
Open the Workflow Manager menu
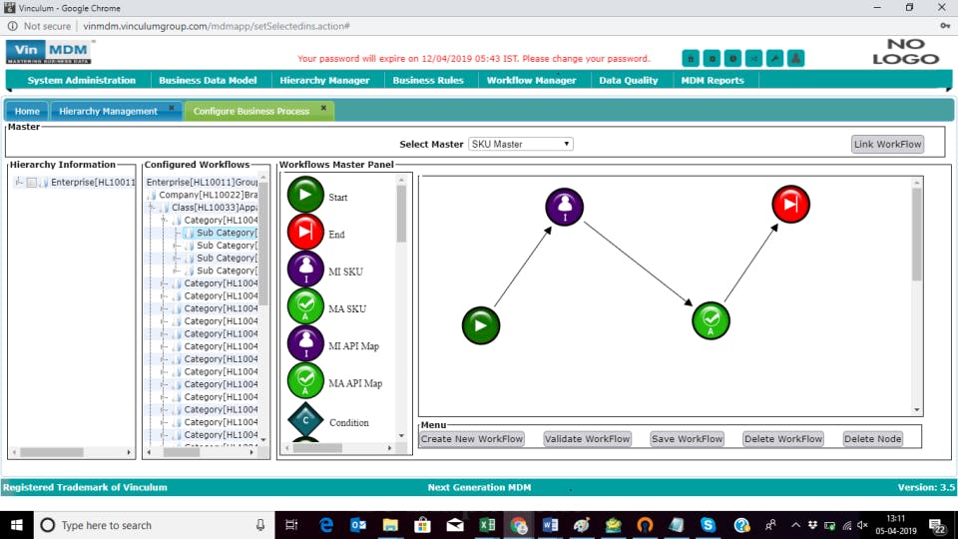(x=531, y=80)
